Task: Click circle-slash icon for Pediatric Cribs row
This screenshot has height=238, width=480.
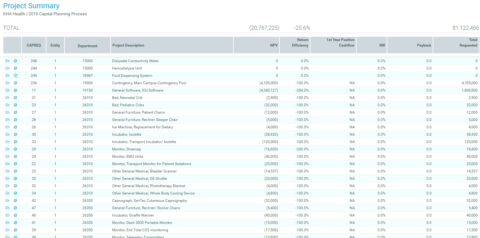Action: [x=15, y=105]
